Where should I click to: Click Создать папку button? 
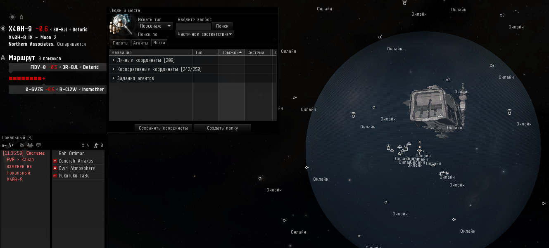[x=222, y=128]
